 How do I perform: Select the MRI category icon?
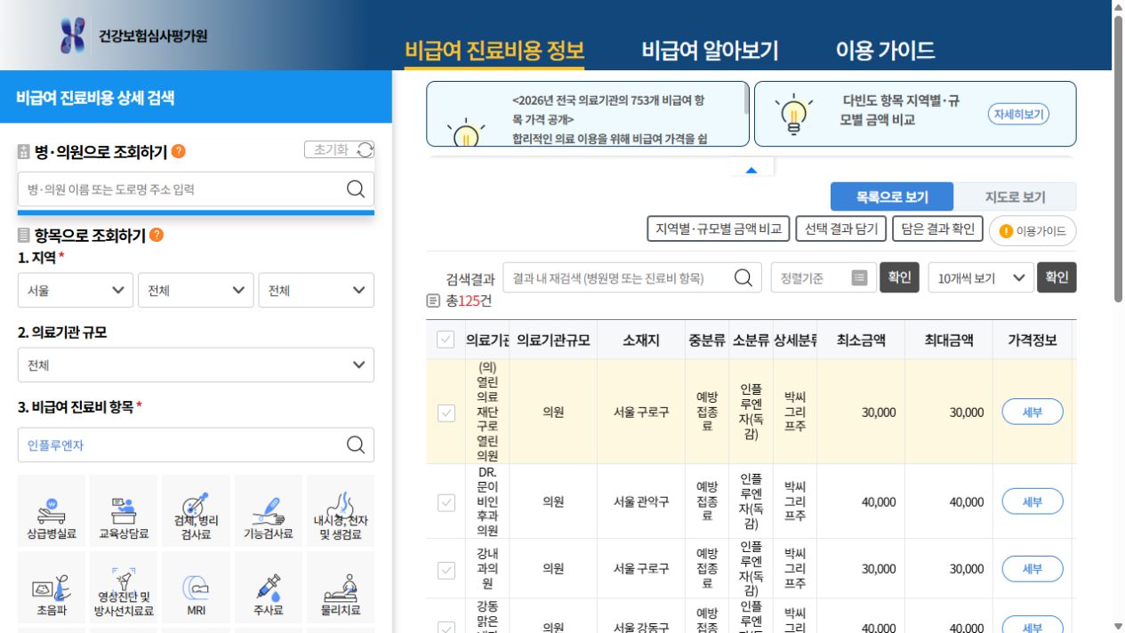coord(196,587)
